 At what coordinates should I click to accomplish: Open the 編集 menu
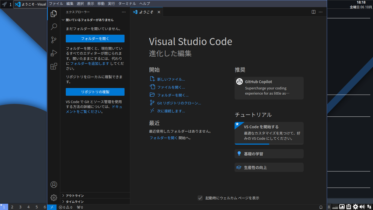pos(70,4)
